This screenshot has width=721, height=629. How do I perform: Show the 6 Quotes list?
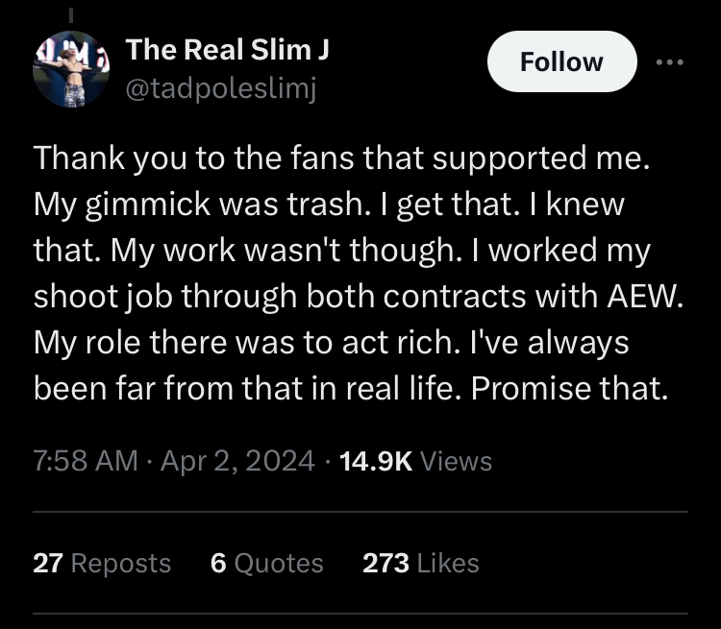[266, 564]
